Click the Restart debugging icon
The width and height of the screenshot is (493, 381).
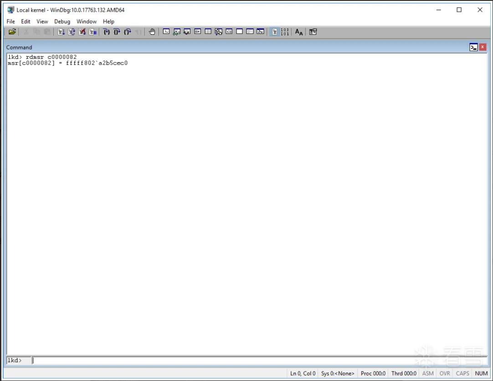coord(72,32)
